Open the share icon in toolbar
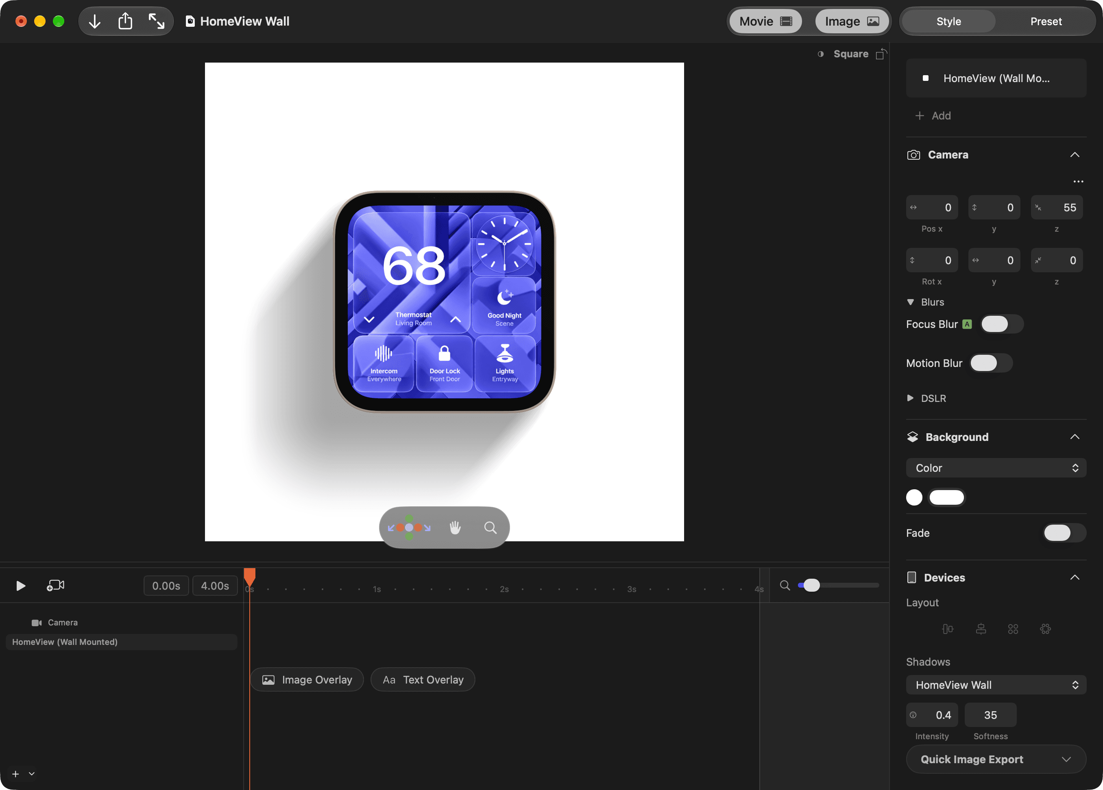This screenshot has height=790, width=1103. [126, 21]
